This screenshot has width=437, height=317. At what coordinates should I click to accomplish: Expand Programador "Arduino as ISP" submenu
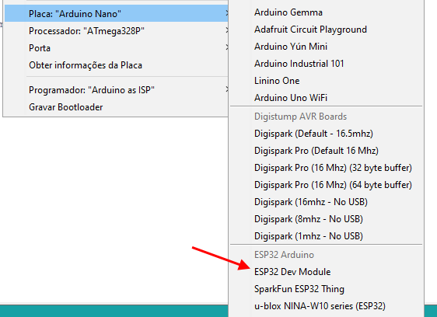pos(117,89)
